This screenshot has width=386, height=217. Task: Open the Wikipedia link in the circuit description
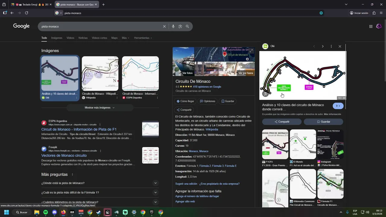[212, 130]
